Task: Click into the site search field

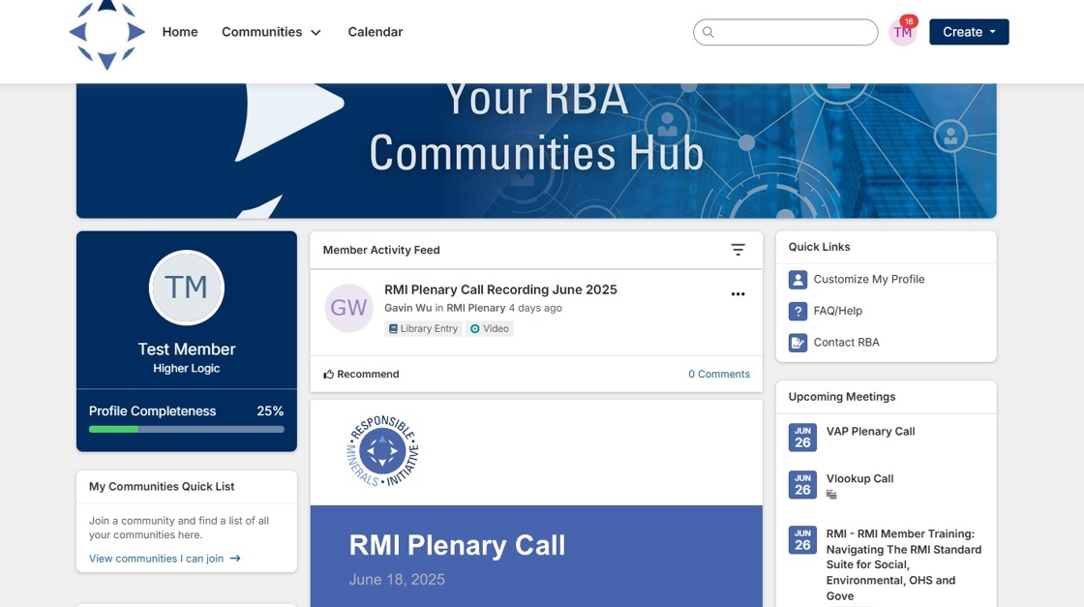Action: [785, 32]
